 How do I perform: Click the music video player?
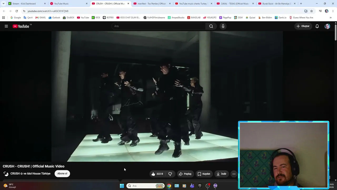[x=167, y=96]
